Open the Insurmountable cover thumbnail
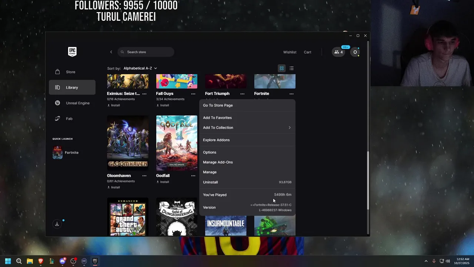Screen dimensions: 474x267 coord(226,226)
